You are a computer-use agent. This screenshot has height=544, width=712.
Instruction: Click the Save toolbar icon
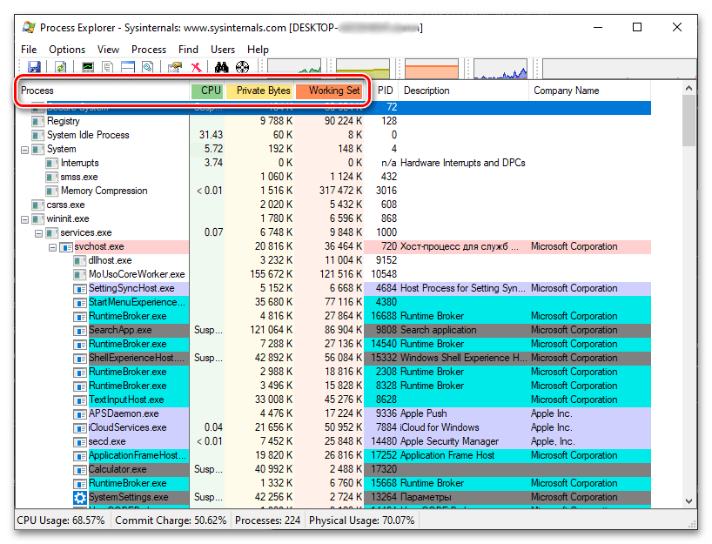[x=34, y=67]
